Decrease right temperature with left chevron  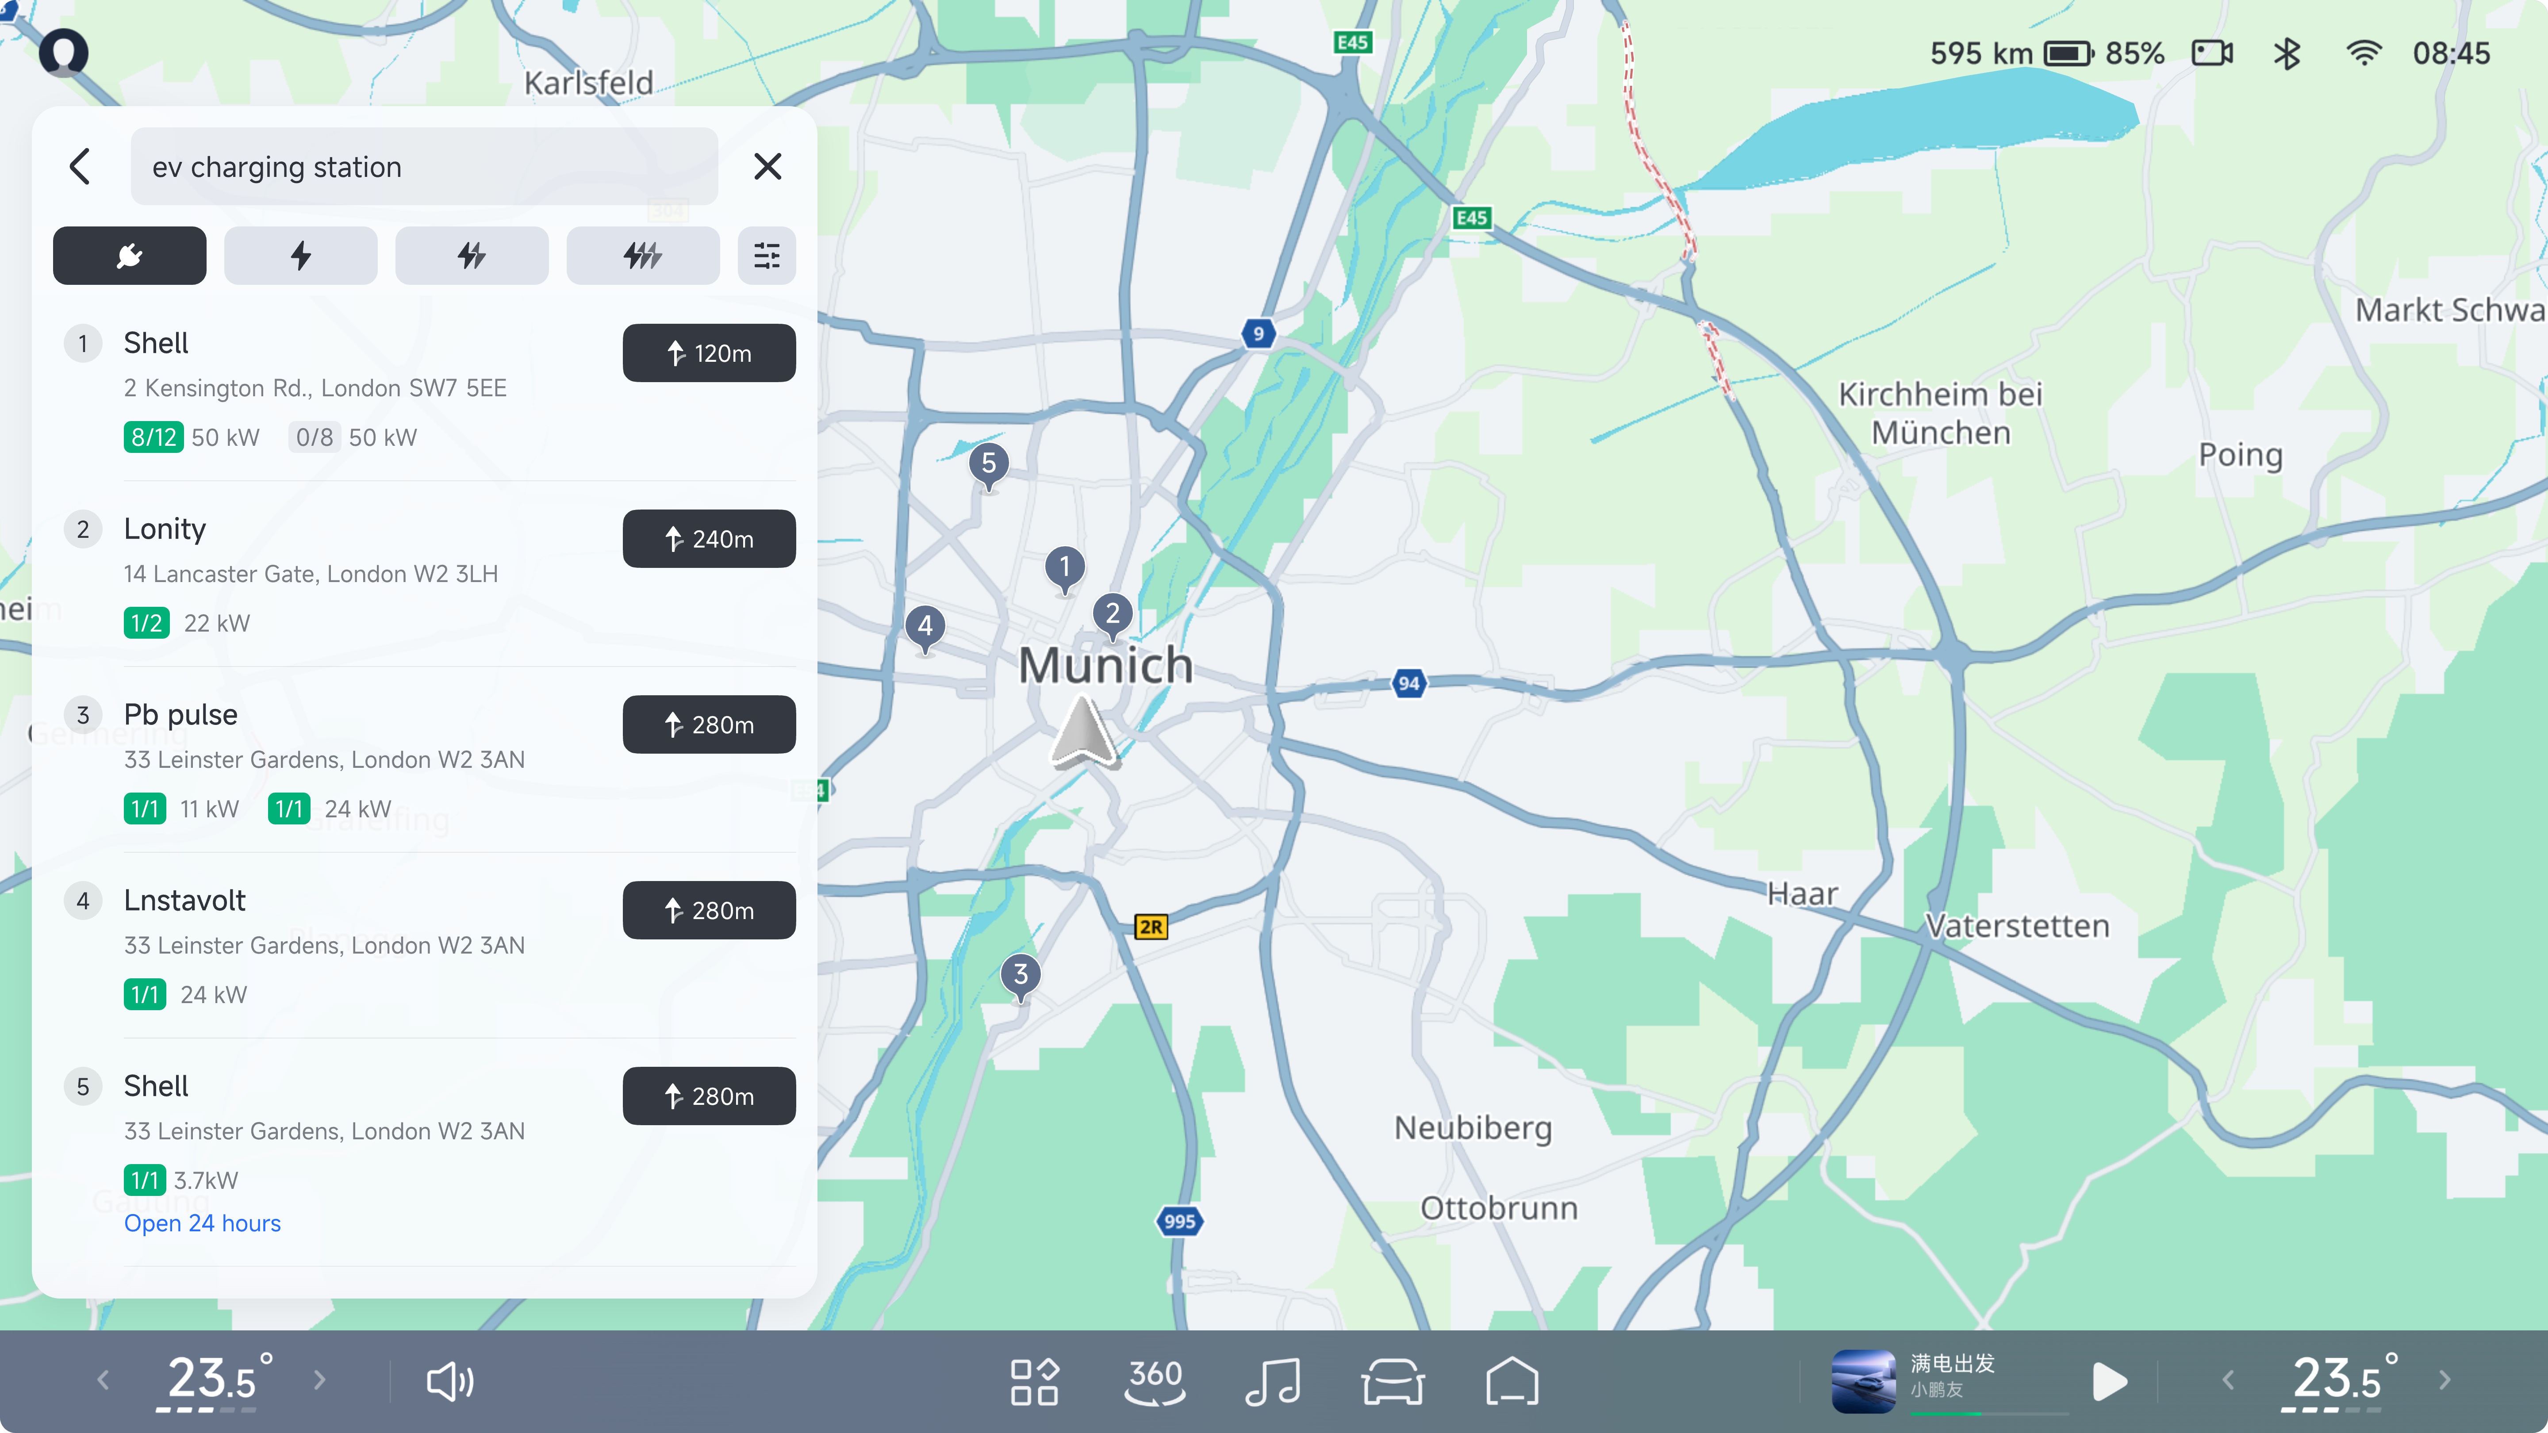[x=2228, y=1379]
